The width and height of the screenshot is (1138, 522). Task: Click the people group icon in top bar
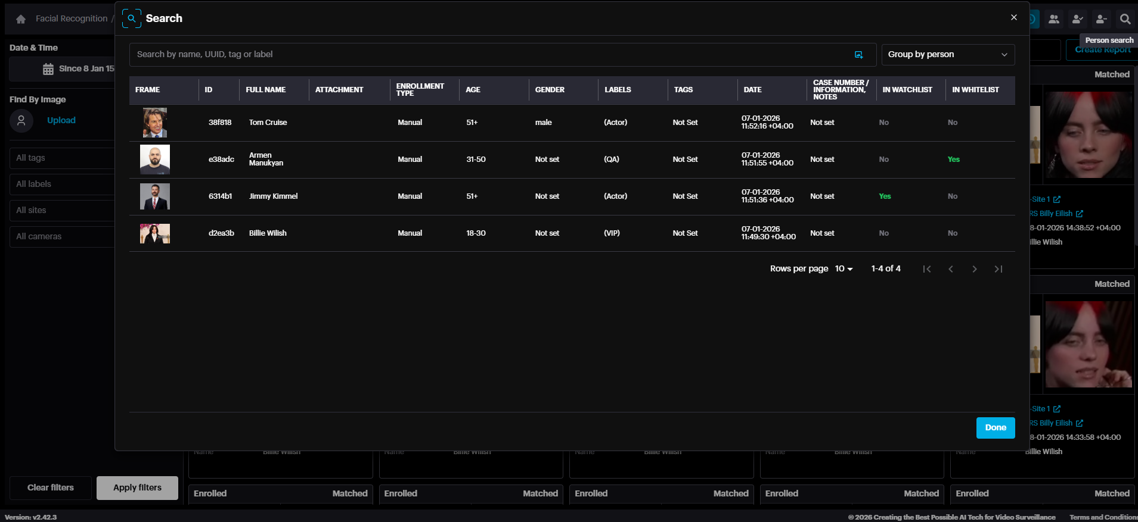click(x=1054, y=19)
